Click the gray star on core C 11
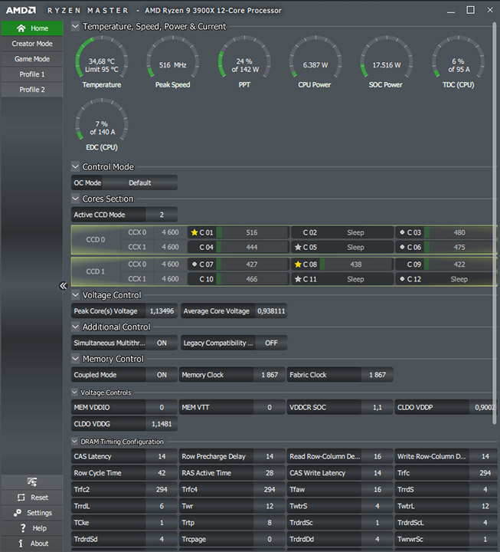 (x=298, y=279)
